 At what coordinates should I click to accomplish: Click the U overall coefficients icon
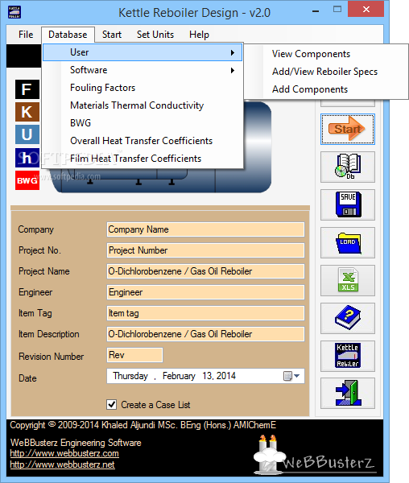pyautogui.click(x=27, y=134)
